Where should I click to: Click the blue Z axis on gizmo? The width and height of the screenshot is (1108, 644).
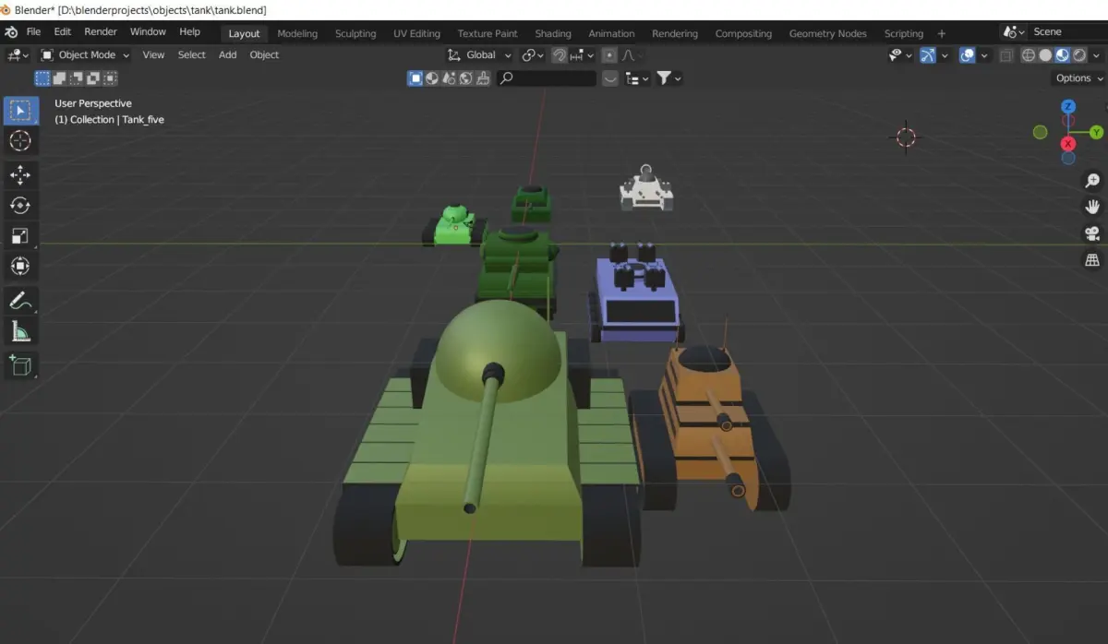pyautogui.click(x=1068, y=106)
